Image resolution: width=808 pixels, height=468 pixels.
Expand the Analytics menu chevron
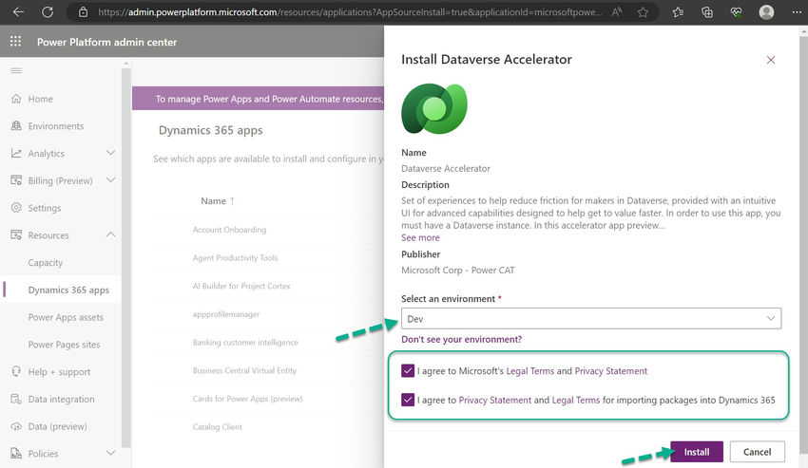click(111, 153)
